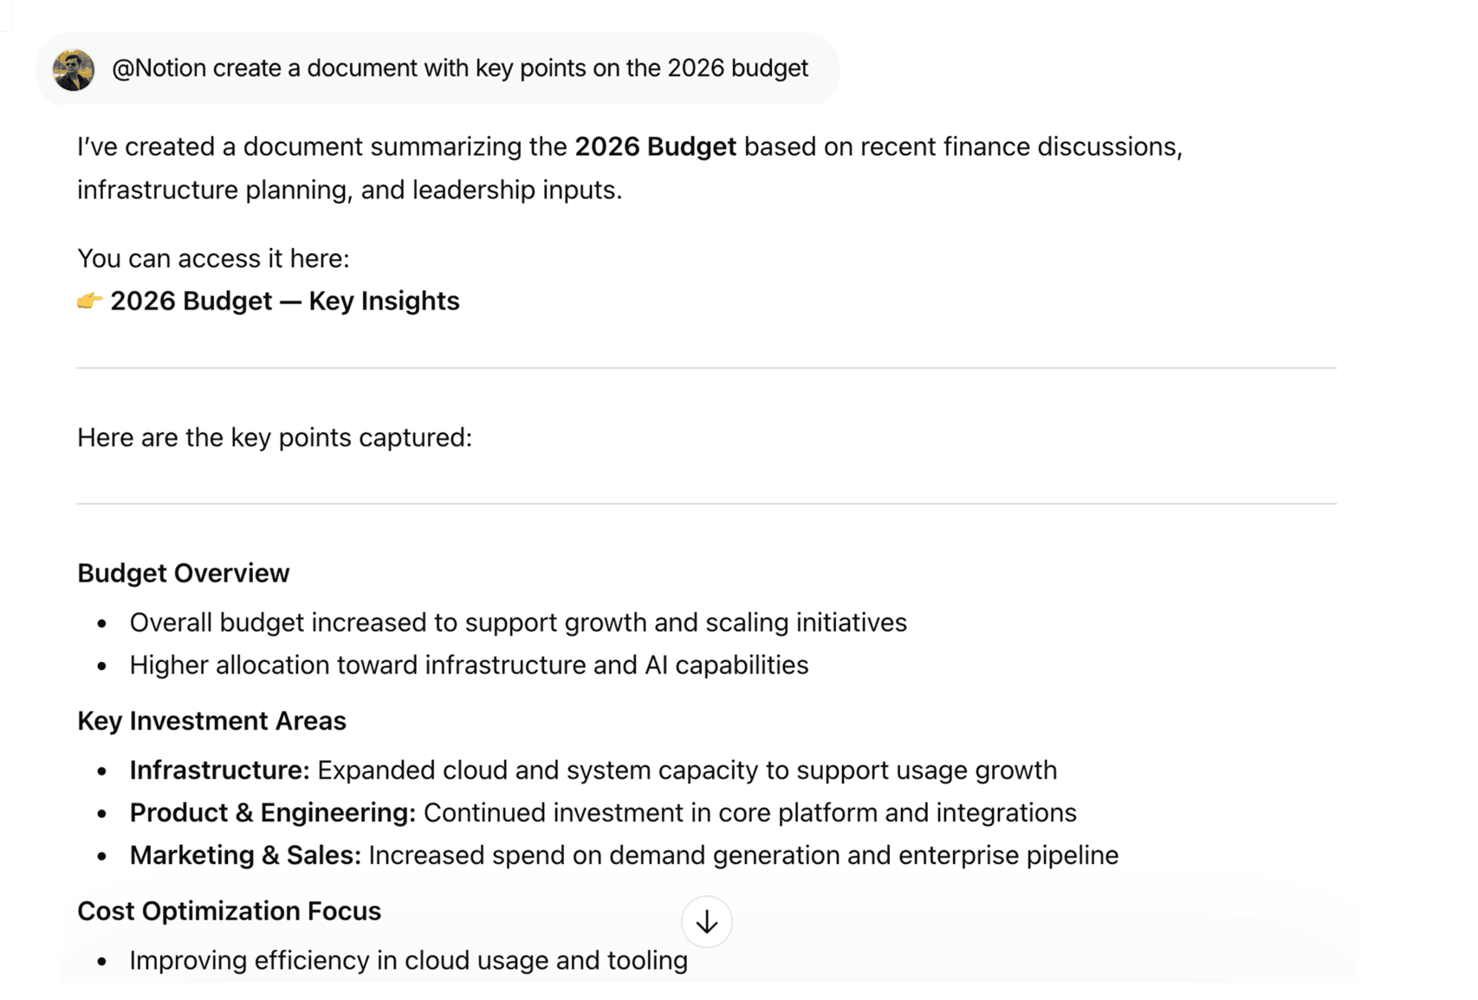Click the You can access it here text
Image resolution: width=1478 pixels, height=1000 pixels.
[x=213, y=257]
